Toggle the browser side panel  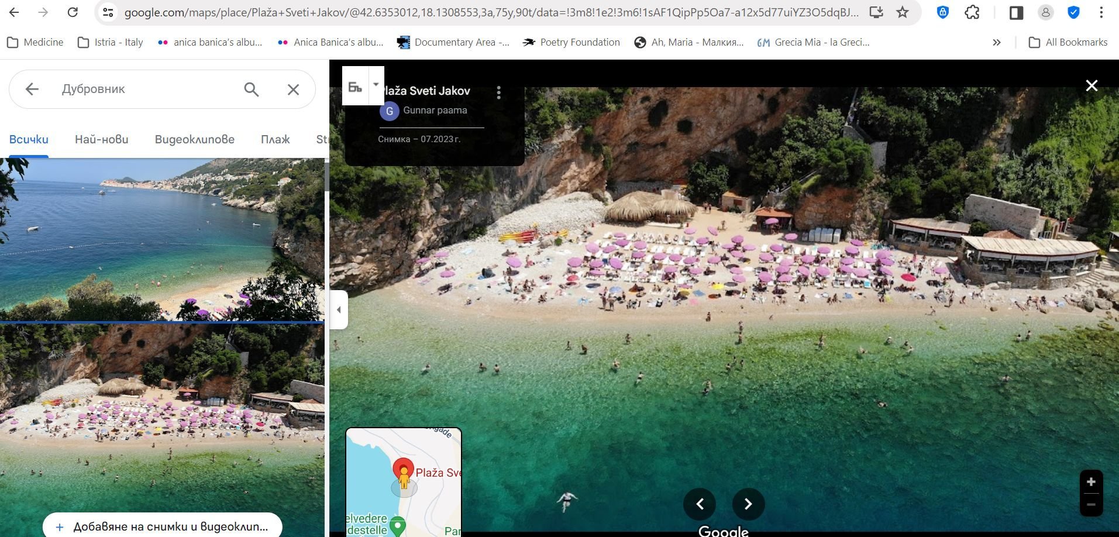(1016, 12)
